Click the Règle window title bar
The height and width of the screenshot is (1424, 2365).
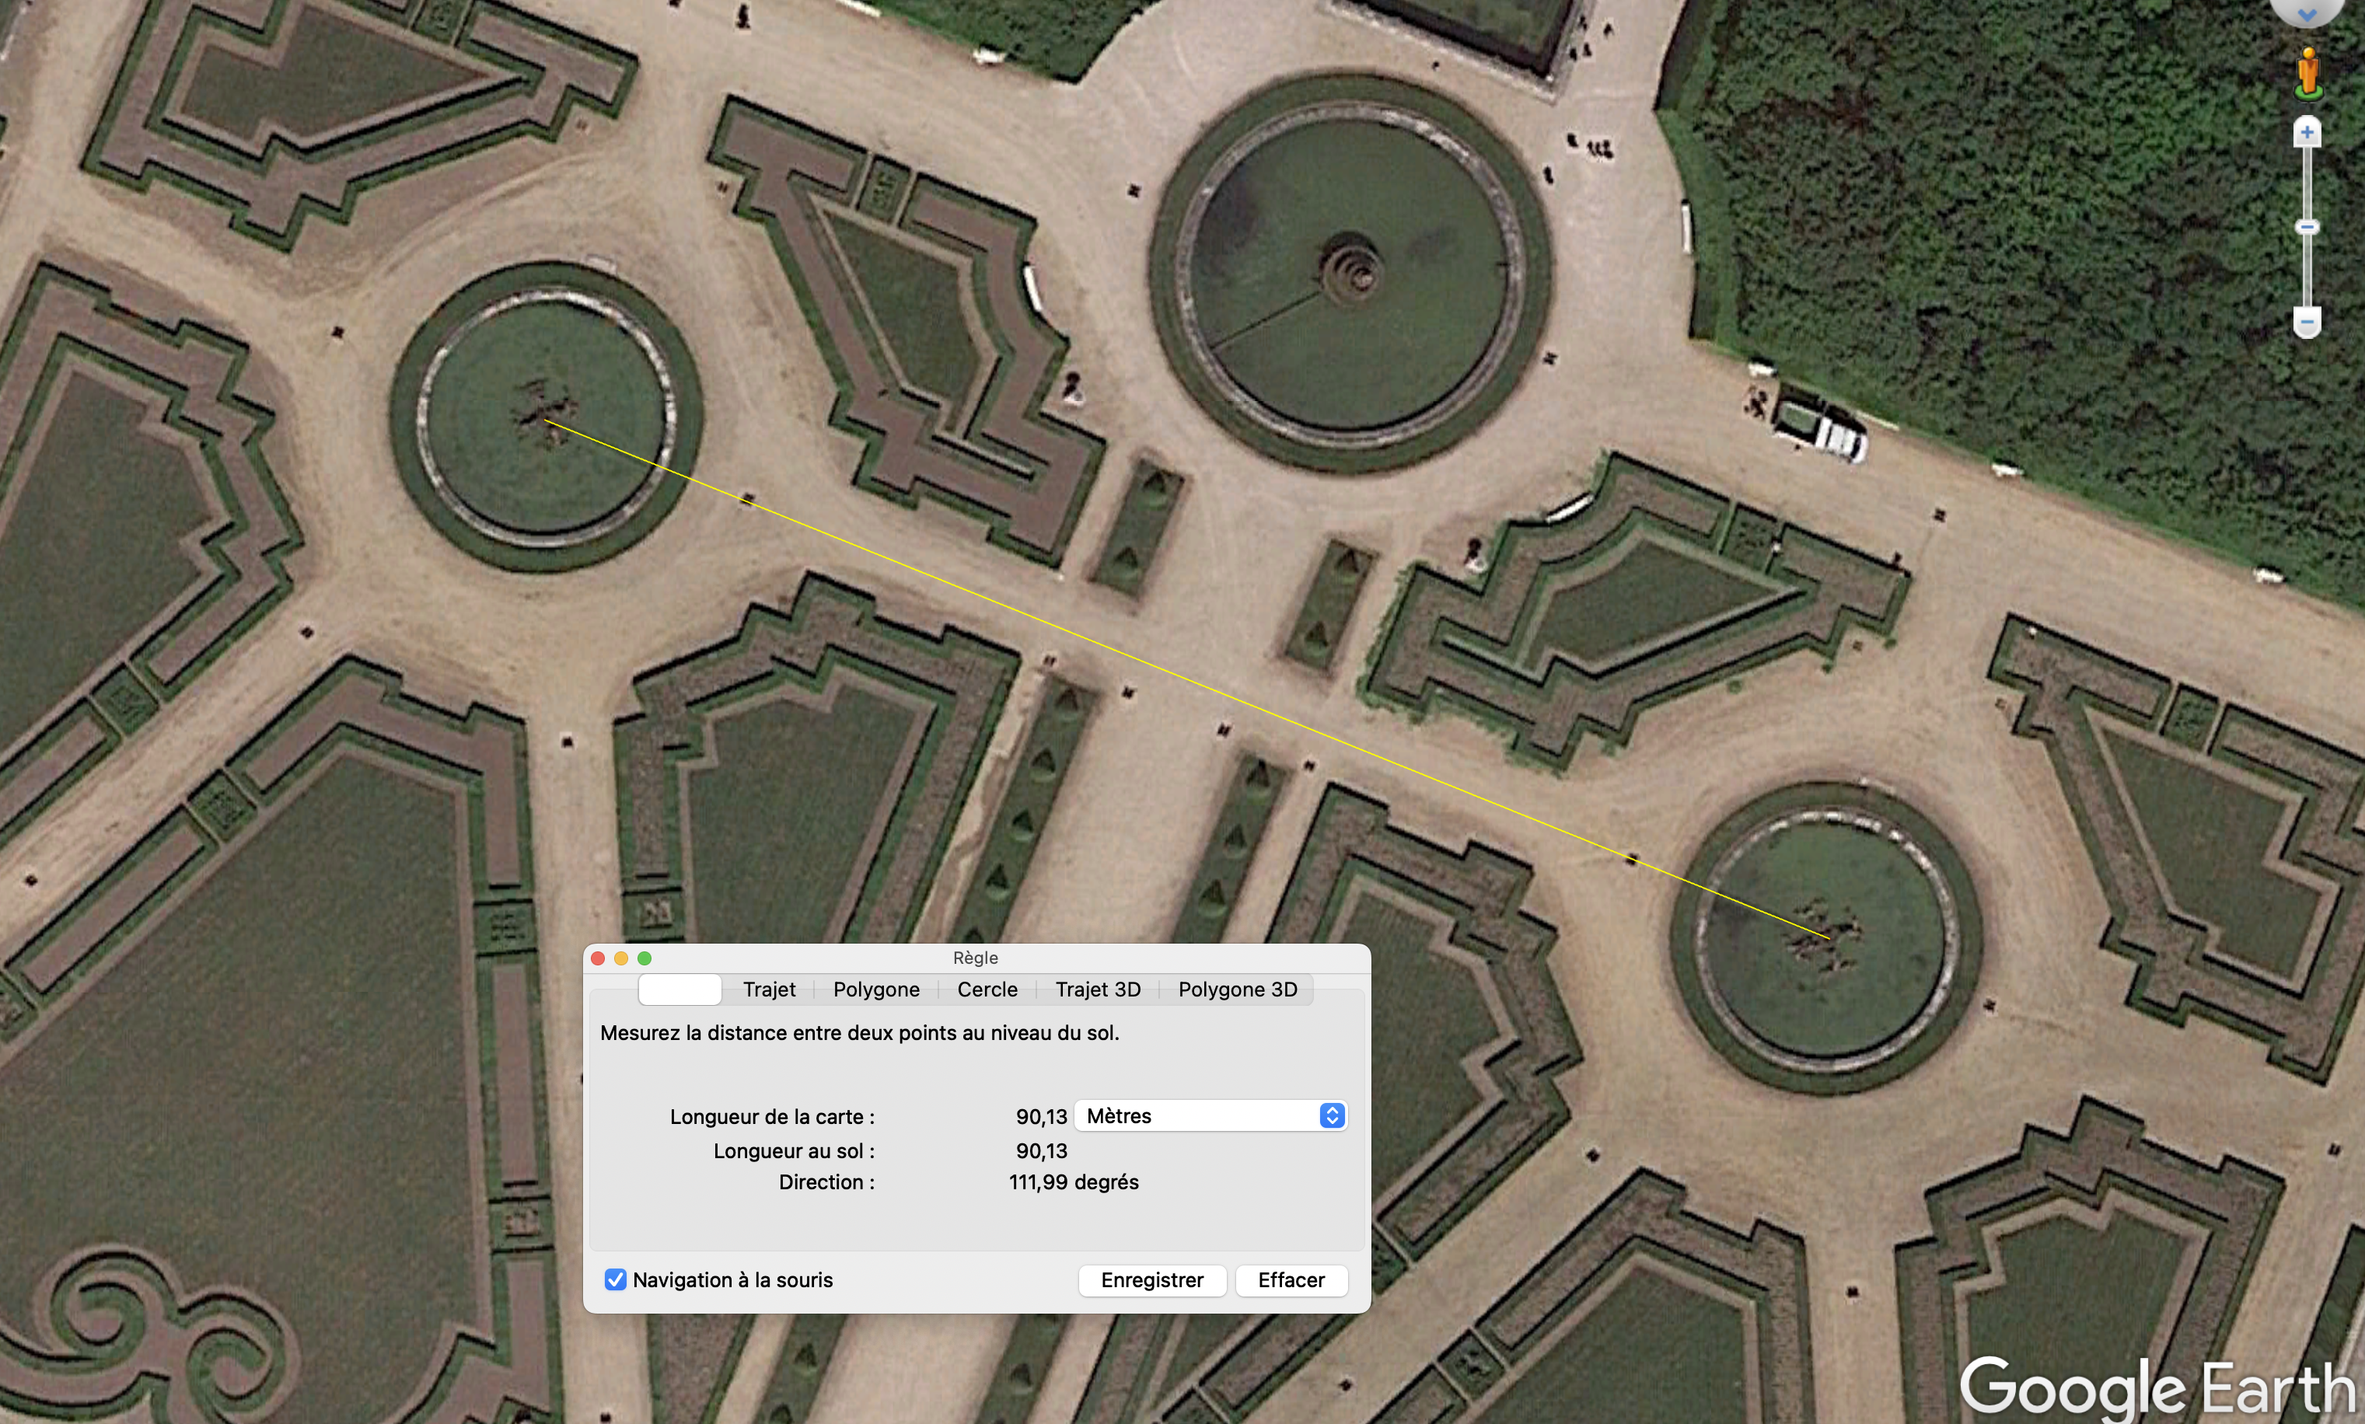pyautogui.click(x=975, y=958)
